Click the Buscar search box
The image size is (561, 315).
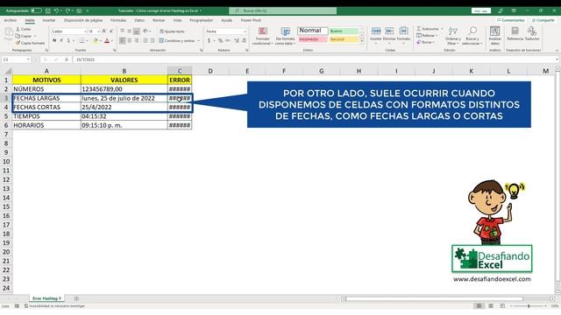[x=282, y=10]
